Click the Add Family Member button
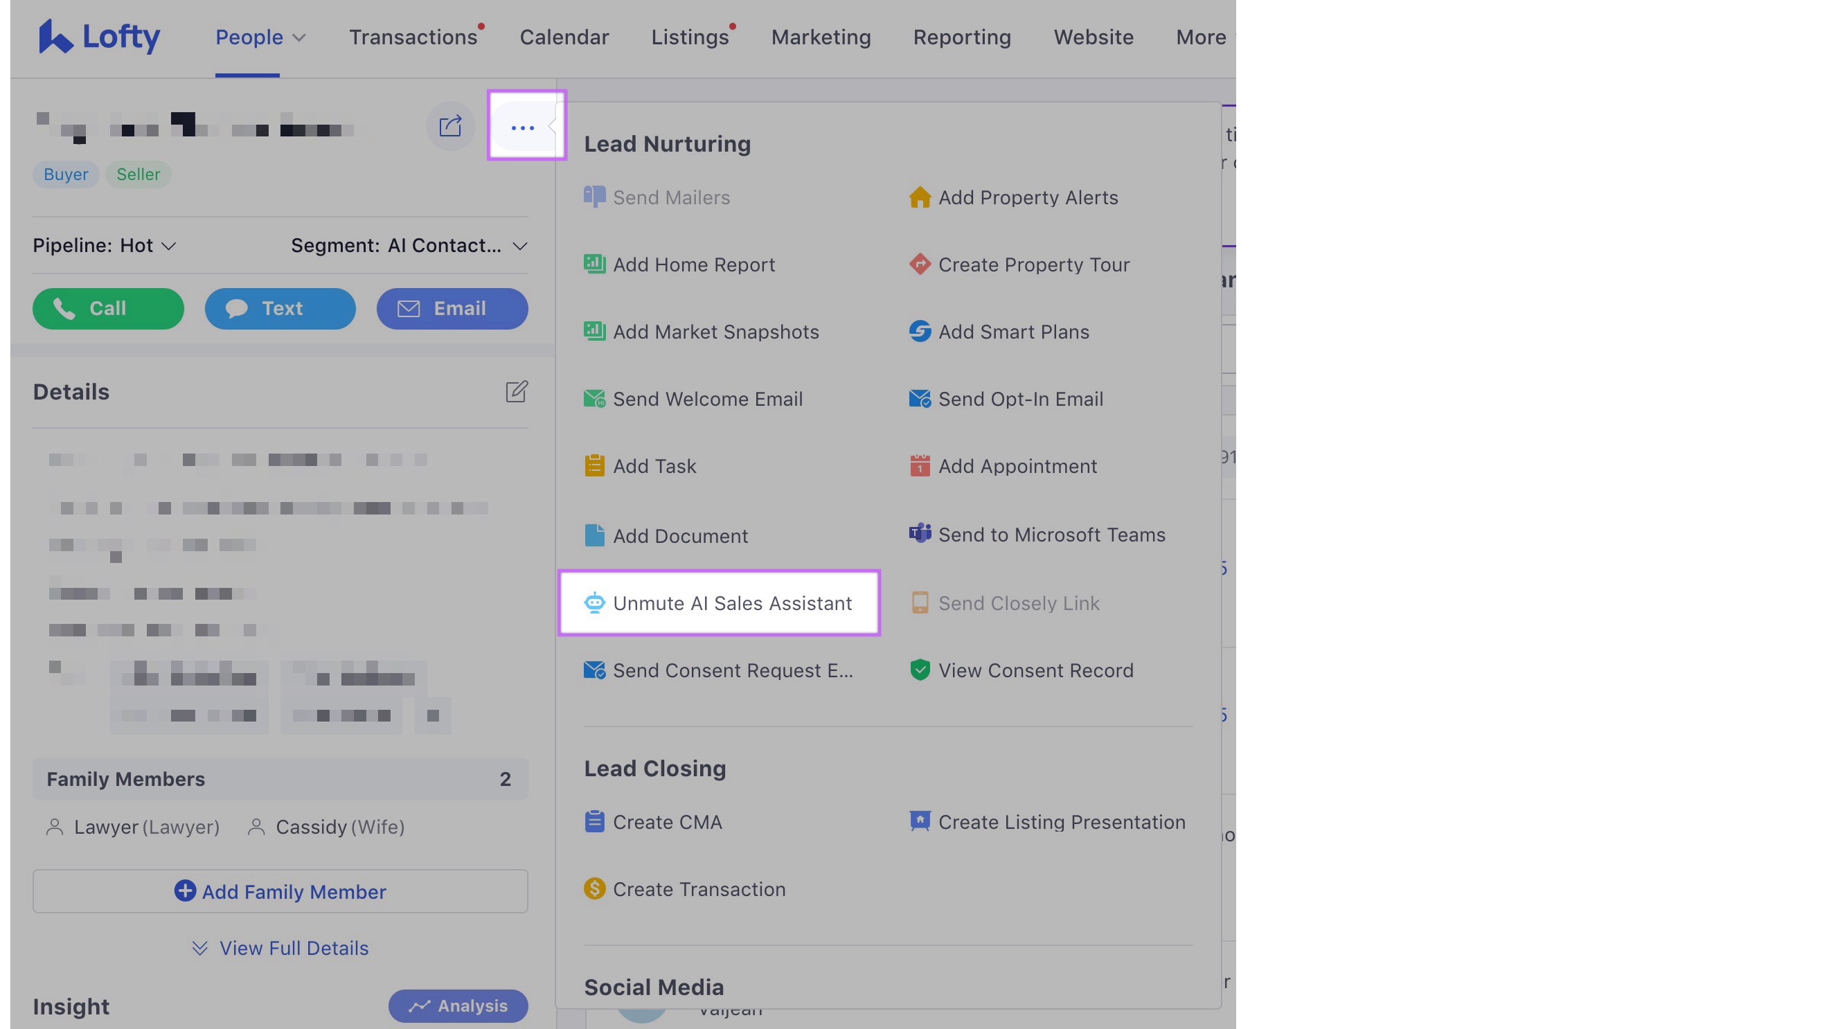The height and width of the screenshot is (1029, 1829). (280, 891)
